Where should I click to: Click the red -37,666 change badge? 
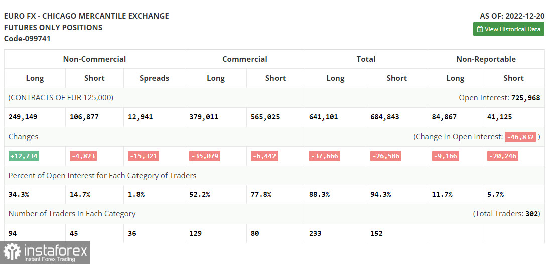(x=325, y=156)
